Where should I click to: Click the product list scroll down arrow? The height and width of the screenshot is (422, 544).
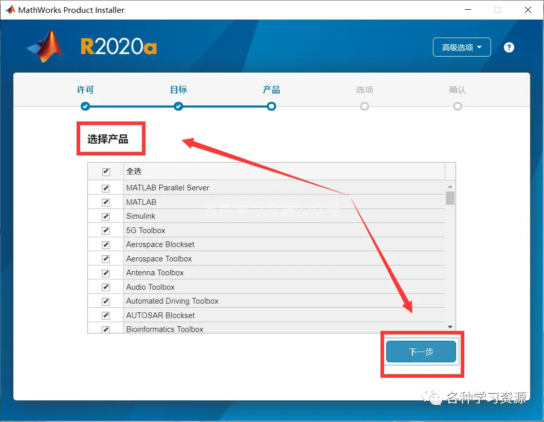point(450,327)
